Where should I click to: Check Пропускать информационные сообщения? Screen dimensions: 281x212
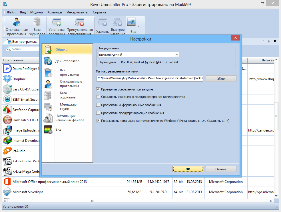point(98,105)
